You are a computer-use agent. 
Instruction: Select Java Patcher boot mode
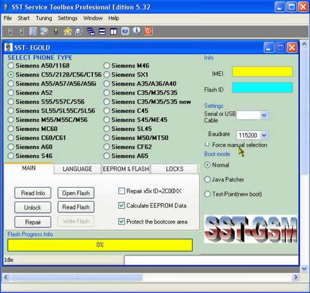click(x=207, y=179)
